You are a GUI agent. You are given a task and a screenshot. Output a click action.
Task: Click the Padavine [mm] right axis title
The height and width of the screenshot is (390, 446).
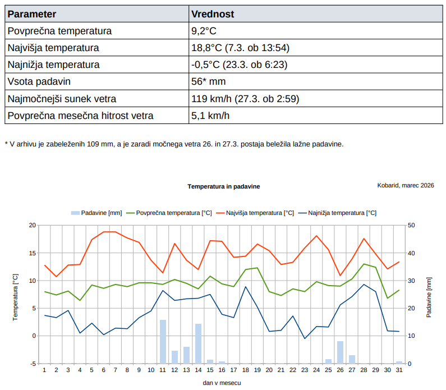click(x=429, y=297)
